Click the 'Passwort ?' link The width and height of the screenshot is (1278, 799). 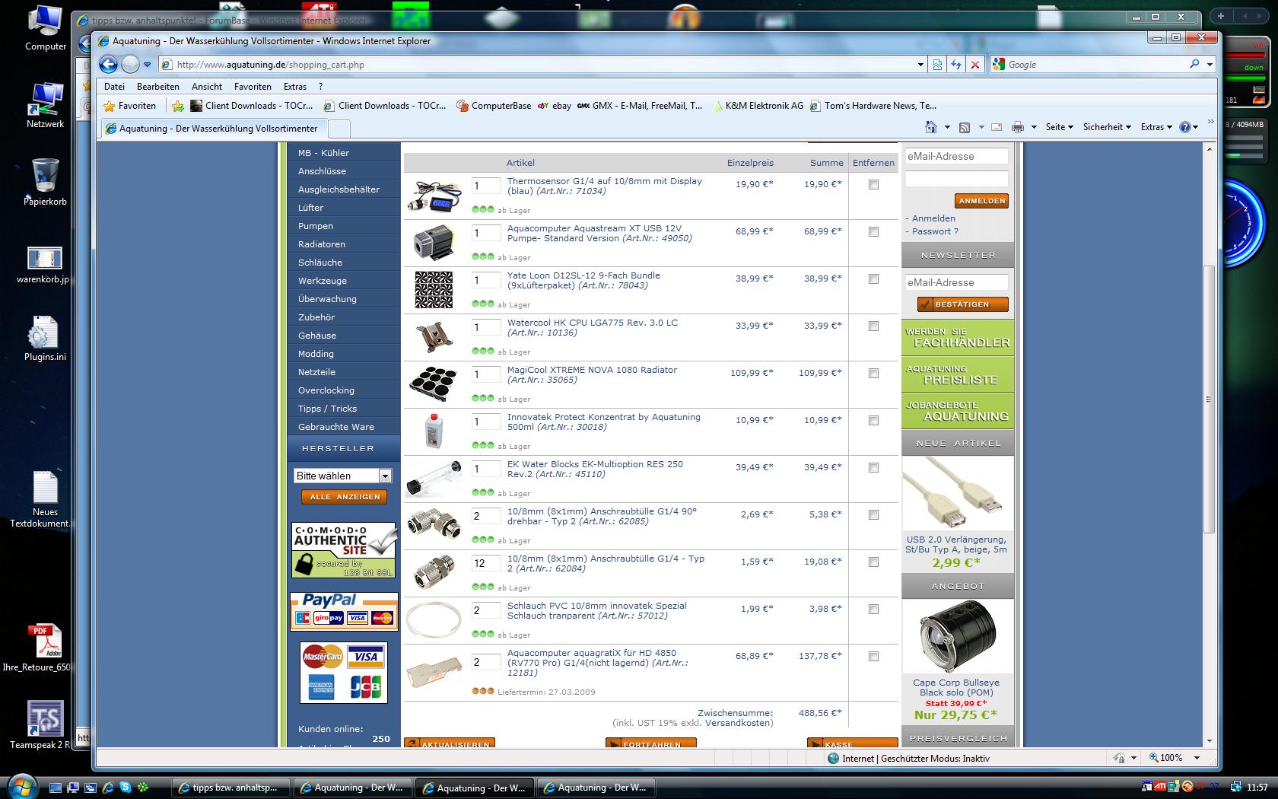[935, 231]
